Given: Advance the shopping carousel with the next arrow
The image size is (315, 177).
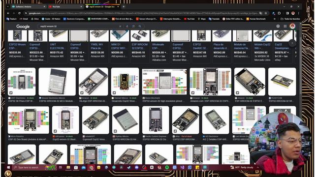Looking at the screenshot, I should coord(292,43).
